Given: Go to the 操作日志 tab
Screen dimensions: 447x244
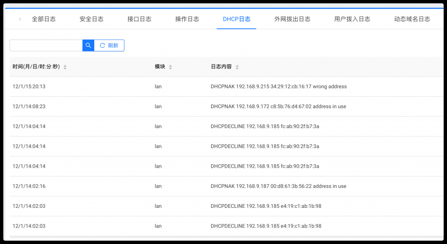Looking at the screenshot, I should [x=187, y=19].
